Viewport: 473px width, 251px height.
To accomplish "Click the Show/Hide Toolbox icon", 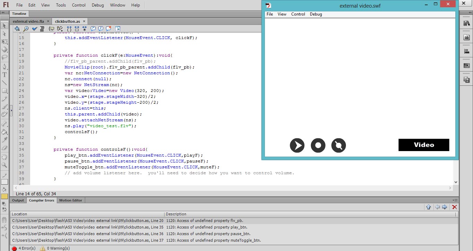I will 118,29.
